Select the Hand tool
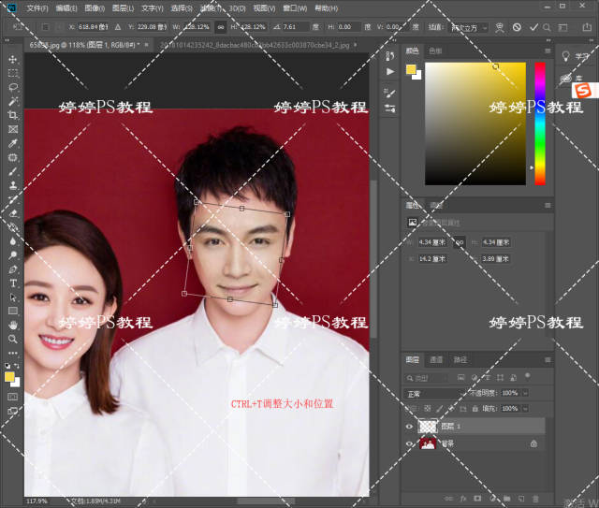The width and height of the screenshot is (599, 508). click(13, 325)
